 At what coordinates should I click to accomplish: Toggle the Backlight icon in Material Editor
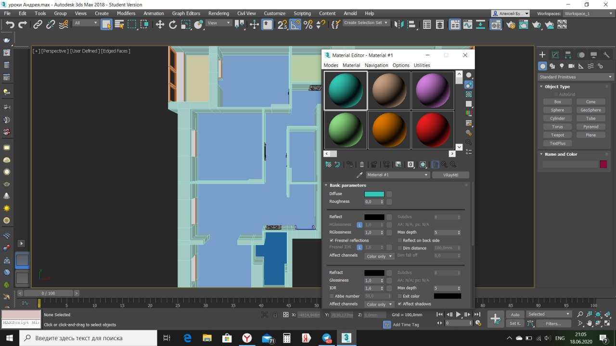click(x=469, y=85)
